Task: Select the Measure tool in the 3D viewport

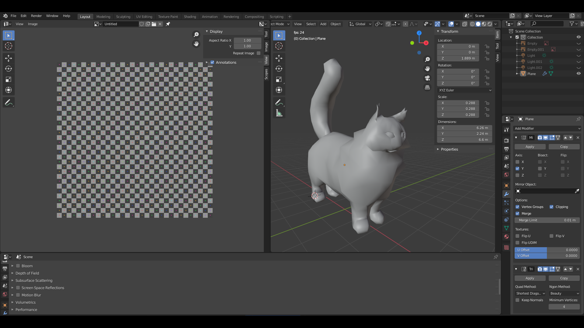Action: pyautogui.click(x=279, y=113)
